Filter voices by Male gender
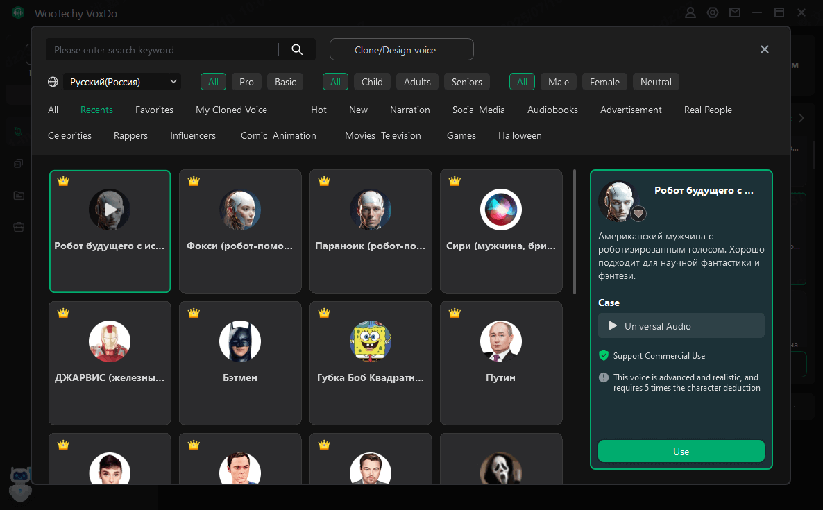Viewport: 823px width, 510px height. tap(559, 82)
